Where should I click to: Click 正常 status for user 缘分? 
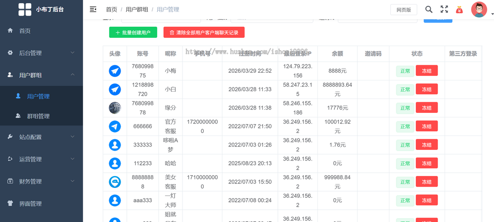pos(405,108)
